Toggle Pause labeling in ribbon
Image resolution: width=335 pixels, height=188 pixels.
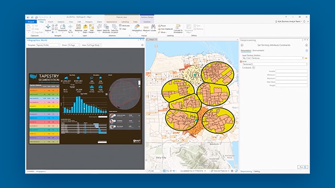point(162,26)
